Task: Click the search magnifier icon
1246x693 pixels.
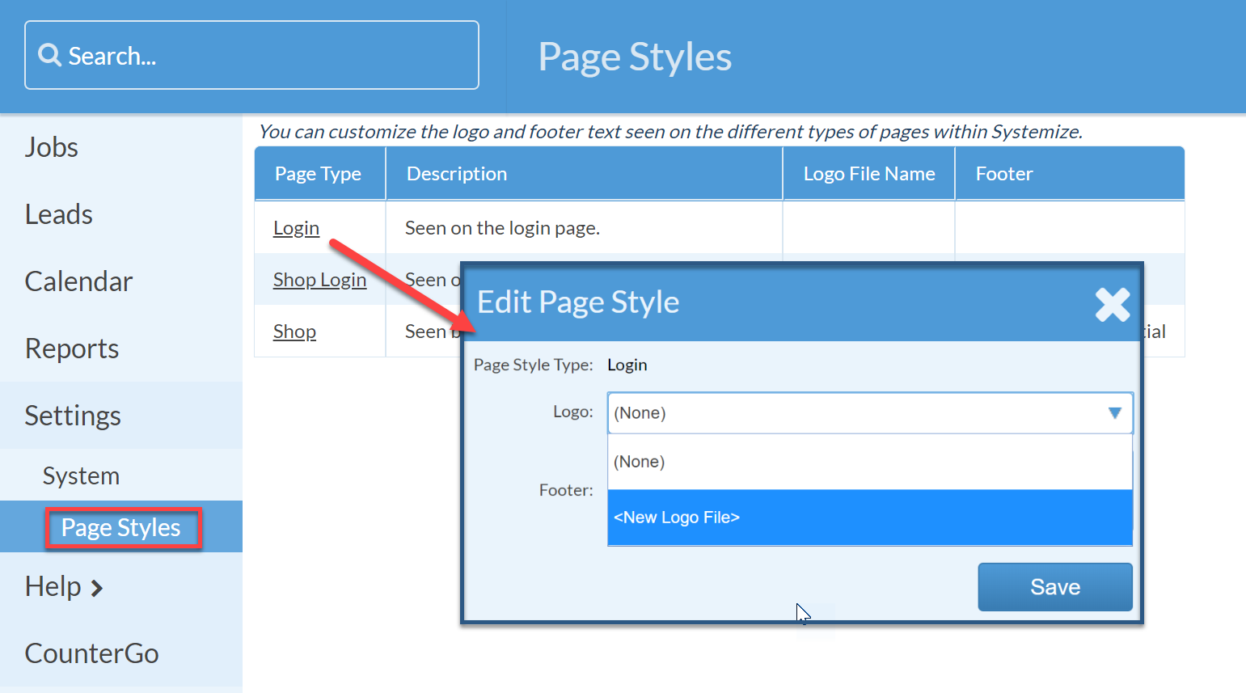Action: [x=50, y=55]
